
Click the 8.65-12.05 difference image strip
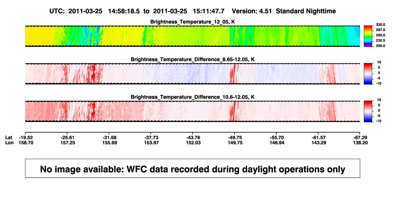coord(193,74)
